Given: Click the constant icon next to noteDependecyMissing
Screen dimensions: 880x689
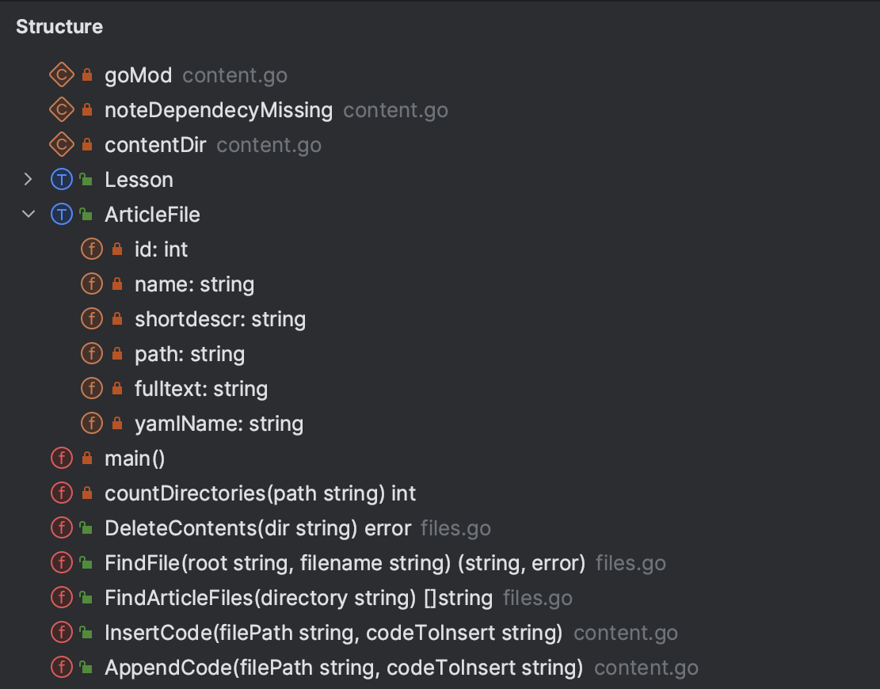Looking at the screenshot, I should (x=63, y=109).
